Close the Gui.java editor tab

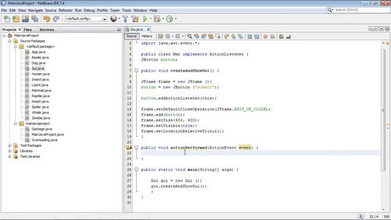(x=148, y=29)
